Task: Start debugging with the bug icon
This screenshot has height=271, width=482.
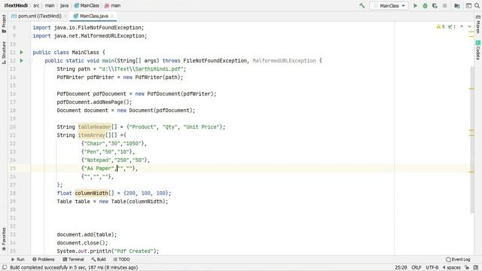Action: (425, 5)
